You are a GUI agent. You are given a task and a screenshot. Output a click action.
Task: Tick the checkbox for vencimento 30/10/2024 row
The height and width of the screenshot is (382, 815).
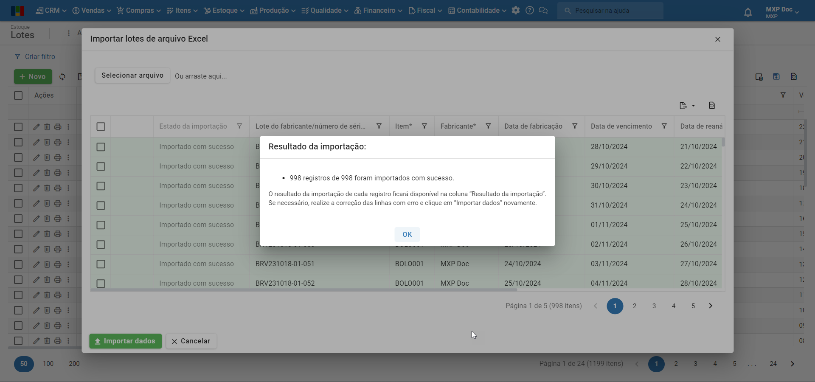click(101, 186)
